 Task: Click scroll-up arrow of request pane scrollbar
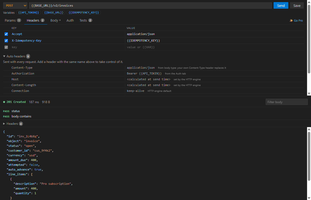click(x=309, y=2)
